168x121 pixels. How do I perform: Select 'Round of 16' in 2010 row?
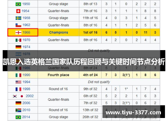(x=58, y=110)
